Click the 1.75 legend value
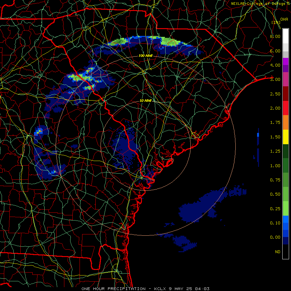Screen dimensions: 291x291 pyautogui.click(x=275, y=123)
